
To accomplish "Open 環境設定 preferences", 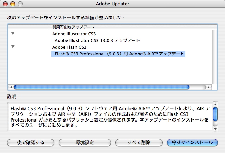I will pyautogui.click(x=85, y=142).
